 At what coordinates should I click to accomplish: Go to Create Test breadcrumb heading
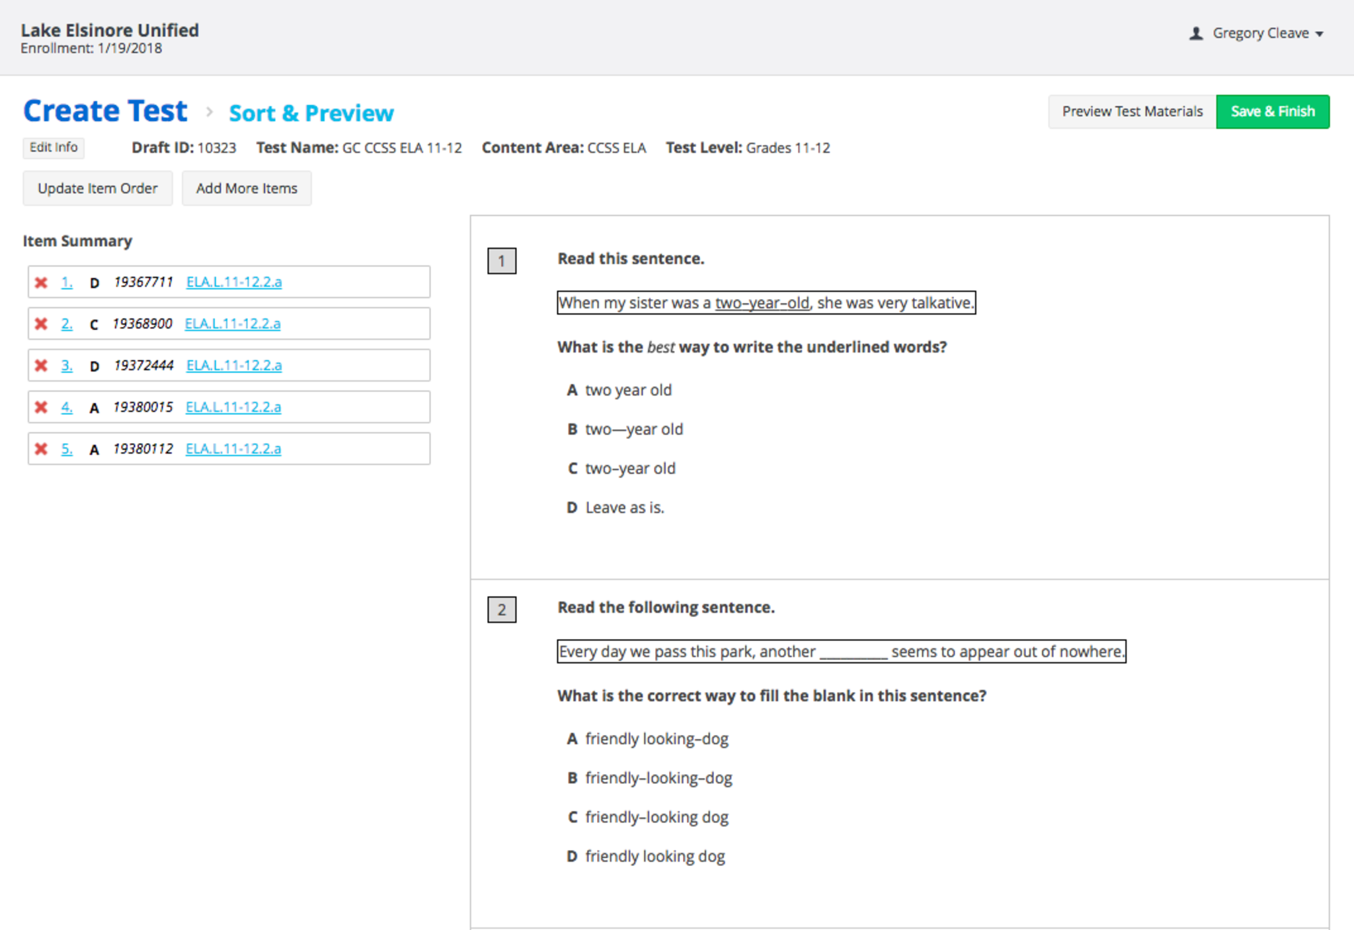[106, 111]
